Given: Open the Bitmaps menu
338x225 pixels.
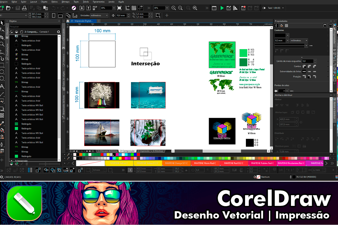Looking at the screenshot, I should pos(66,1).
